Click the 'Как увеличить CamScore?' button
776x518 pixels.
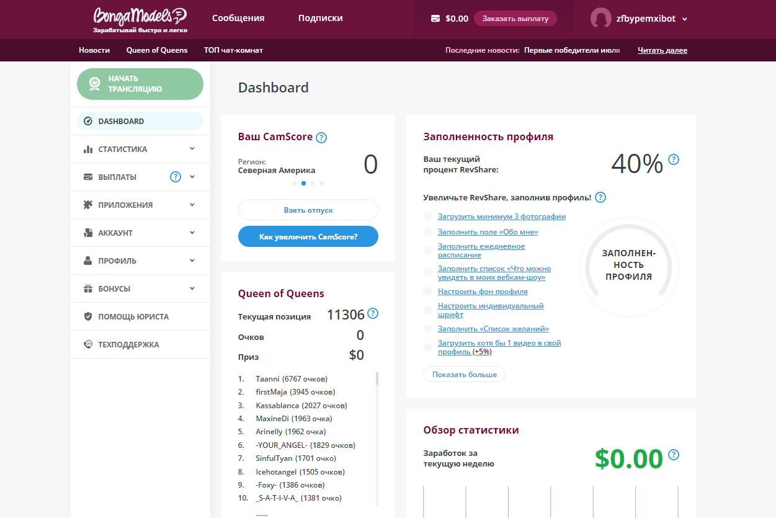click(308, 236)
